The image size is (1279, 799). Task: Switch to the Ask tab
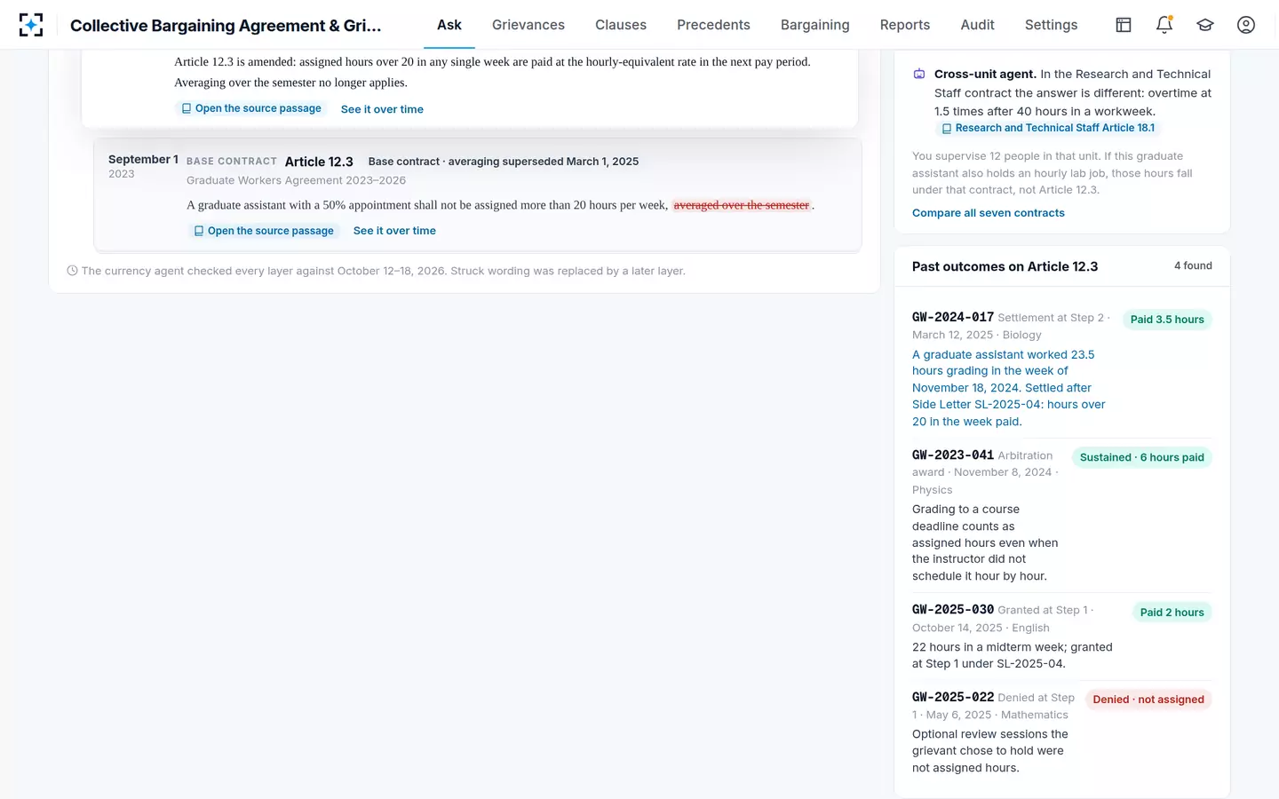[449, 25]
